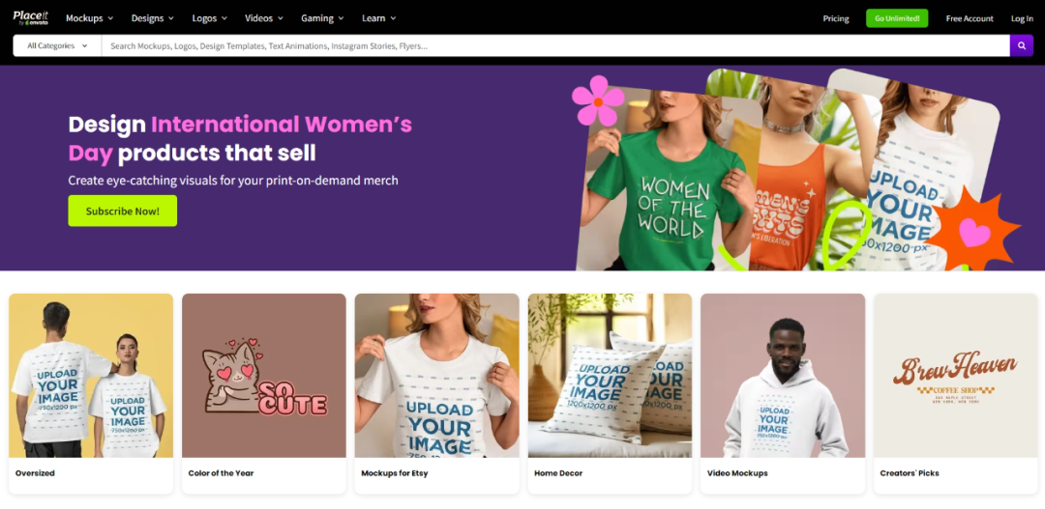The height and width of the screenshot is (509, 1045).
Task: Open the Videos menu
Action: click(264, 18)
